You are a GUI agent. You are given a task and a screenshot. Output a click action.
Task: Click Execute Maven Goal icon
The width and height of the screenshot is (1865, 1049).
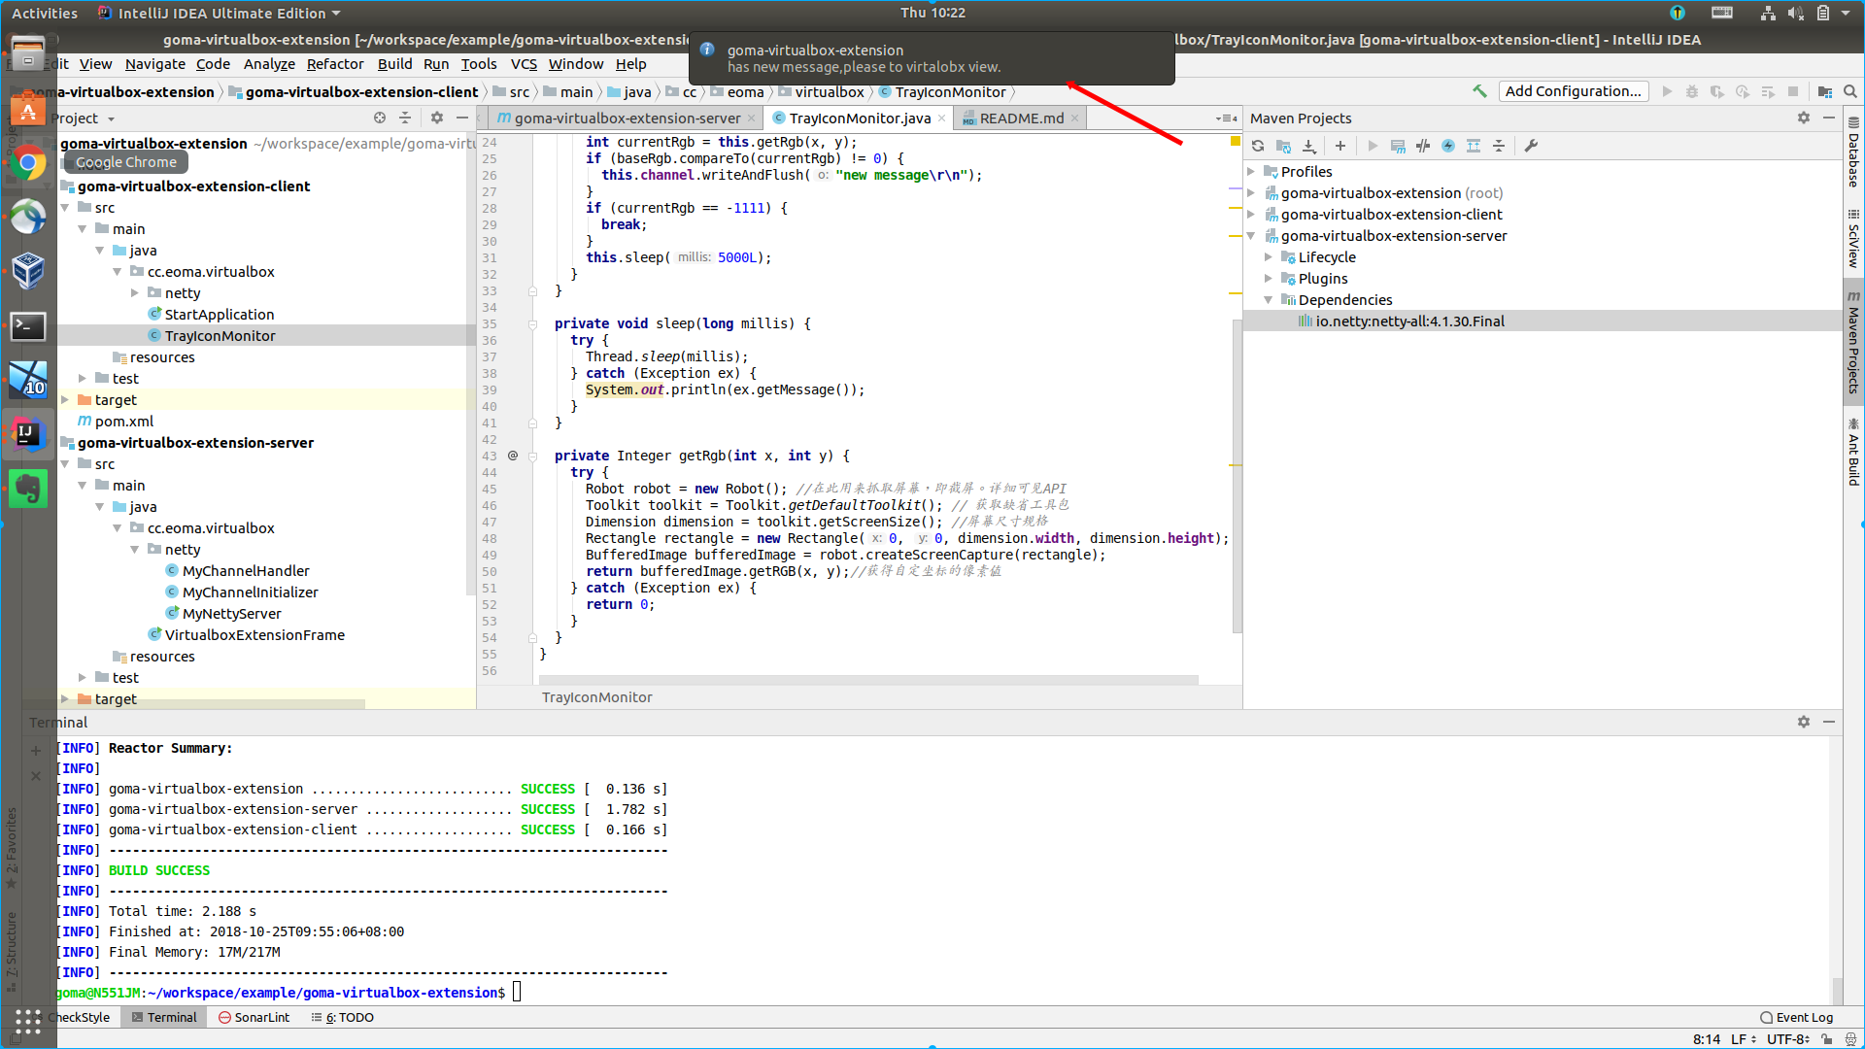[1398, 146]
